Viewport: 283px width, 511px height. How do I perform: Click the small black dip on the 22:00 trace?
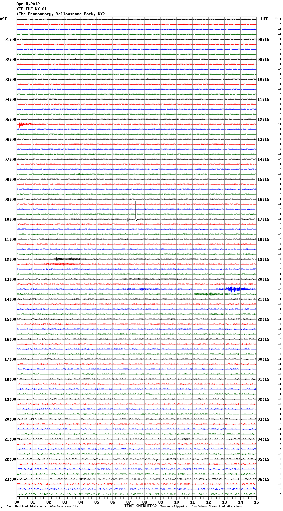157,460
